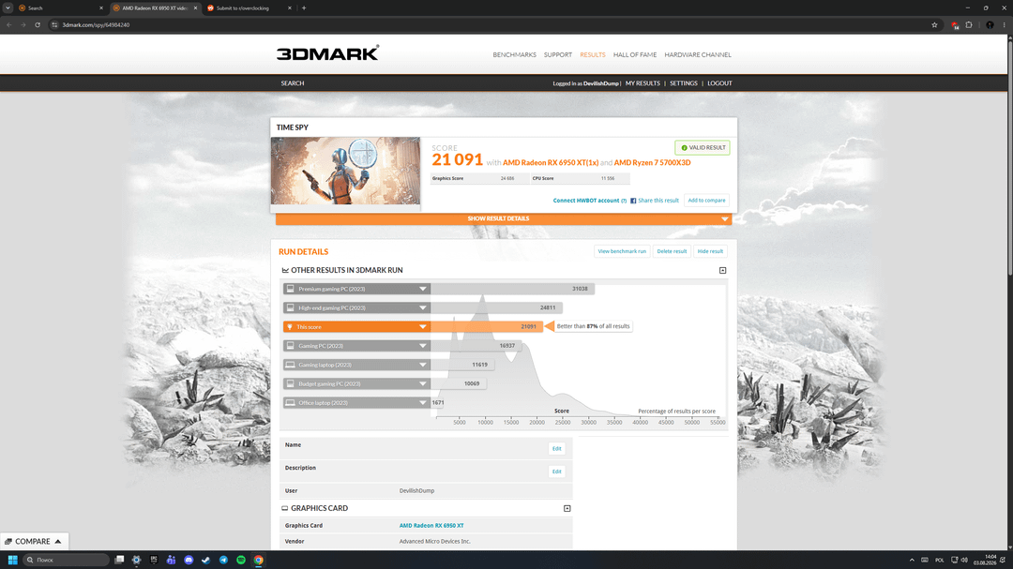
Task: Go forward in browser history
Action: (23, 25)
